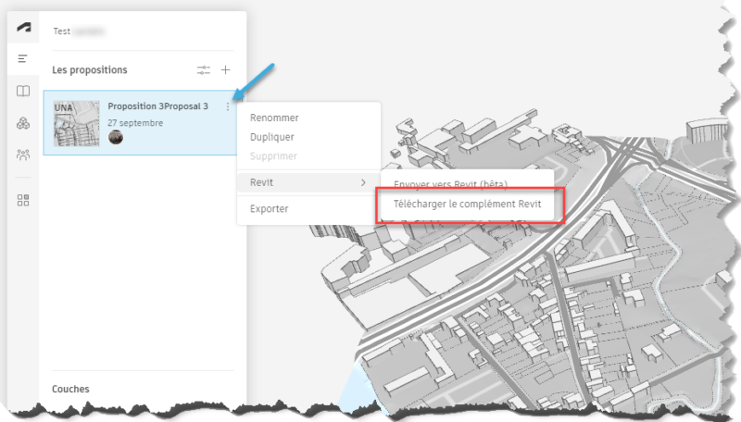Click the proposals filter sliders icon
741x422 pixels.
(x=204, y=70)
